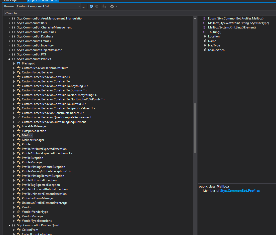Click the ellipsis edit component set button
This screenshot has height=235, width=276.
pos(83,6)
